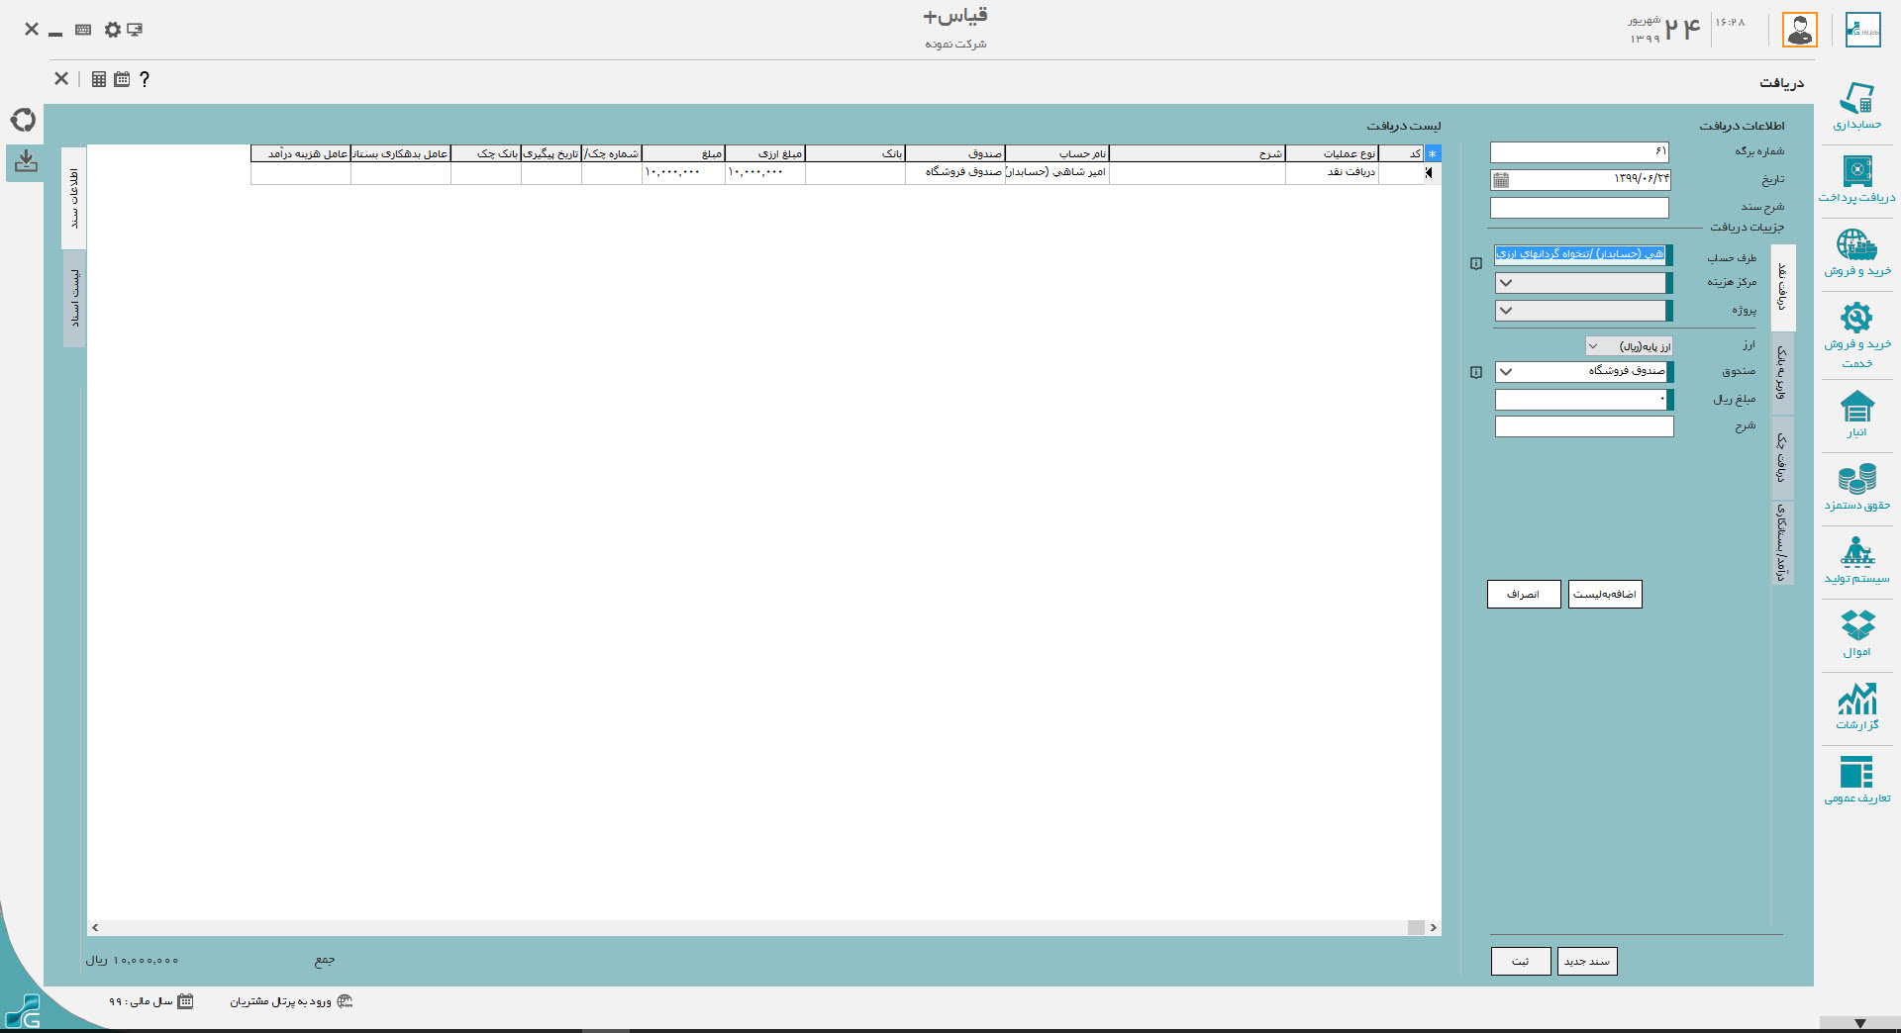Open the حقوق دستمزد payroll module
This screenshot has height=1033, width=1901.
(1856, 487)
